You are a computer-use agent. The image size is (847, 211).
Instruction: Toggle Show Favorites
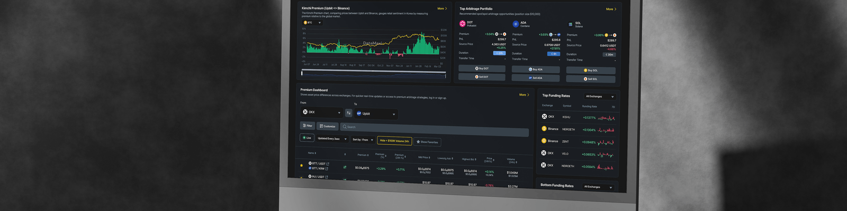(427, 142)
